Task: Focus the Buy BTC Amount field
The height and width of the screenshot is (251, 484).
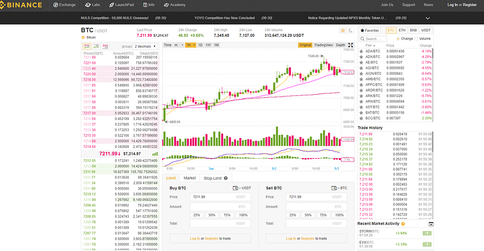Action: [220, 206]
